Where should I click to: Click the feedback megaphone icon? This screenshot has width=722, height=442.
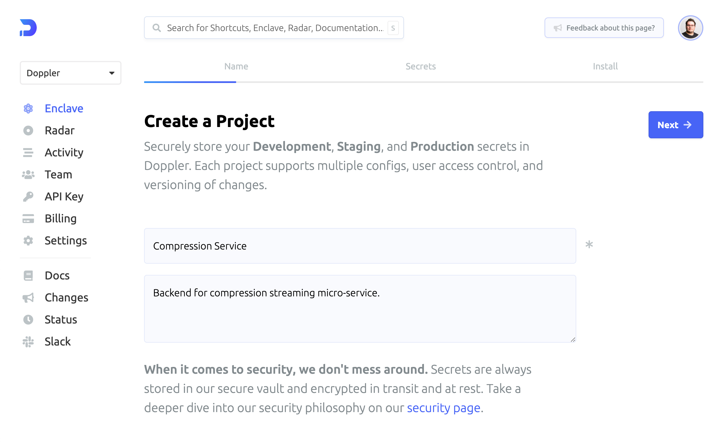558,28
